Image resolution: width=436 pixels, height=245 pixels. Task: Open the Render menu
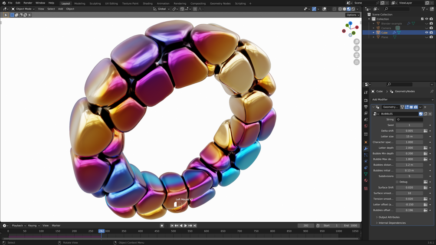(x=28, y=3)
